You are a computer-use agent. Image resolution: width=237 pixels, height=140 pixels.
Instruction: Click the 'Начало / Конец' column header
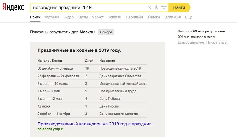[50, 61]
